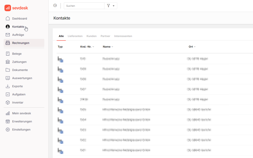Open the history clock icon
The width and height of the screenshot is (253, 158).
coord(55,5)
